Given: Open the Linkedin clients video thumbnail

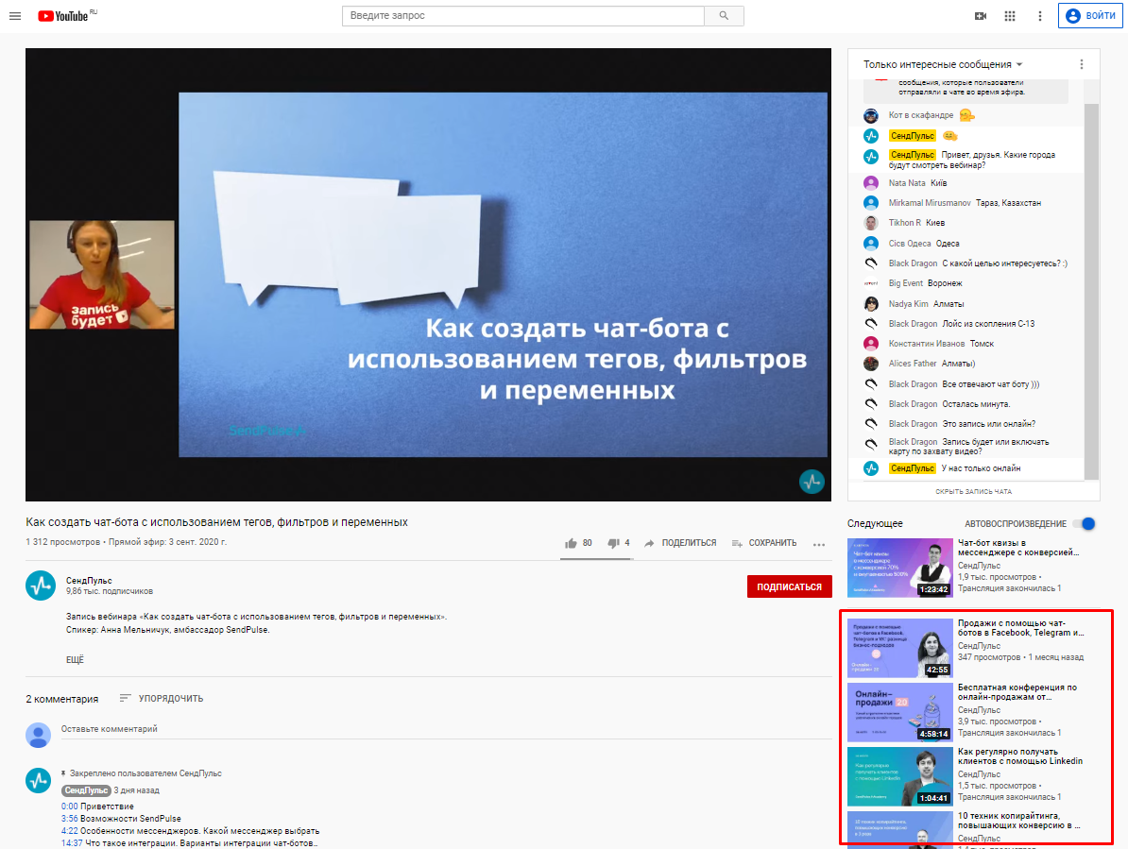Looking at the screenshot, I should [900, 776].
